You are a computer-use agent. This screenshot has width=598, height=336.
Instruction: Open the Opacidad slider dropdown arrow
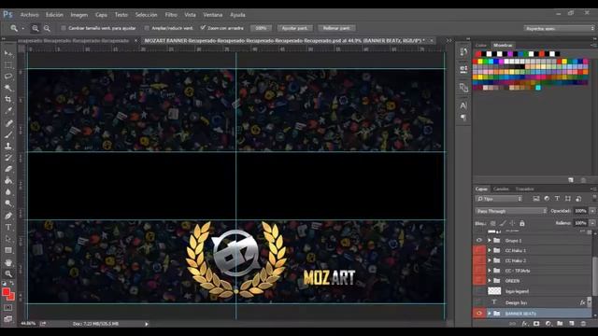pyautogui.click(x=592, y=211)
